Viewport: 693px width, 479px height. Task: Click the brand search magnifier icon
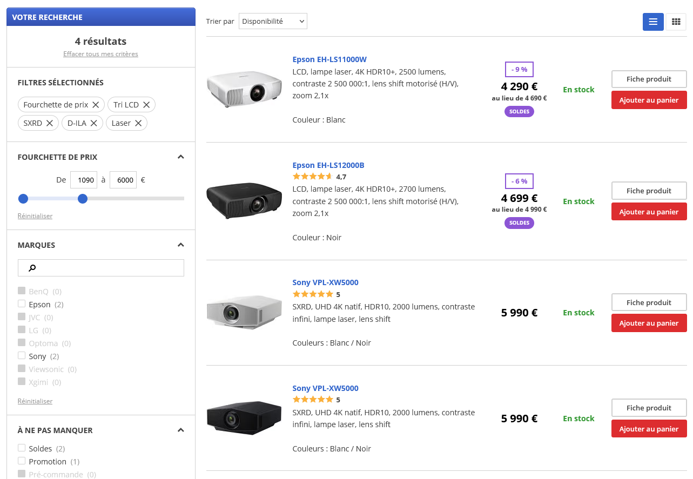click(32, 268)
